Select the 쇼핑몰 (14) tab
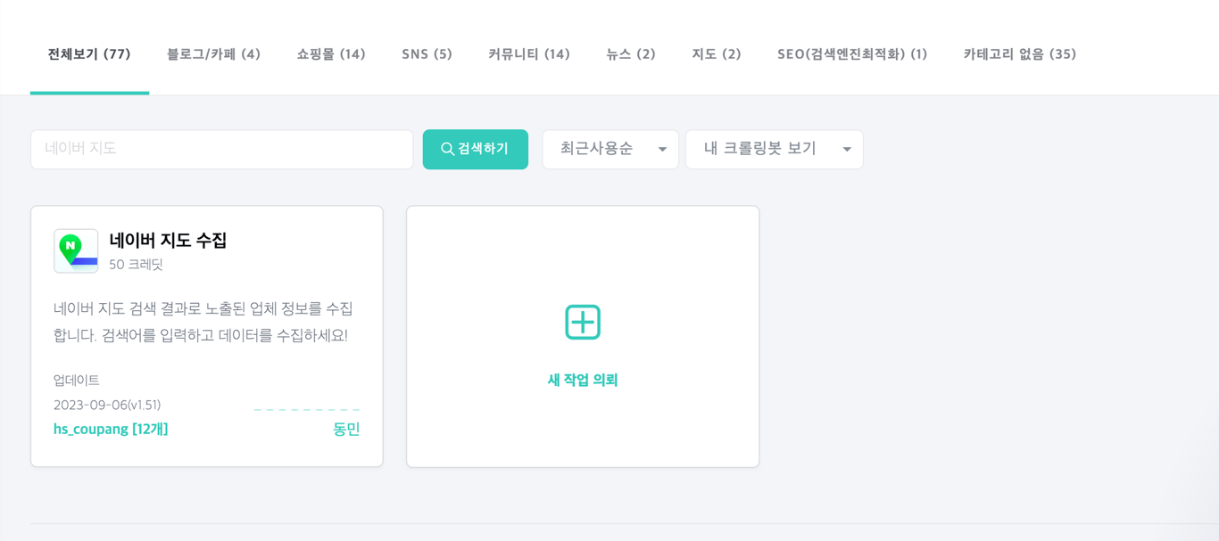Viewport: 1219px width, 541px height. 331,54
